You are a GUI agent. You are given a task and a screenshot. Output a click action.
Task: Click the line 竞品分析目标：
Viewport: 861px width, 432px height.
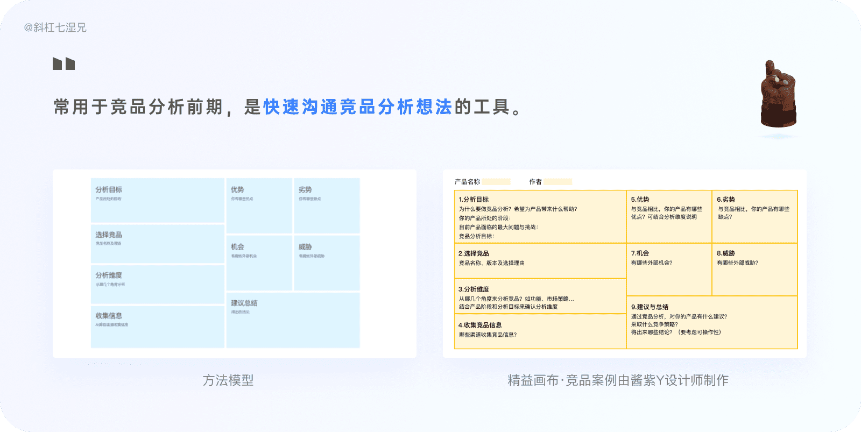click(476, 236)
